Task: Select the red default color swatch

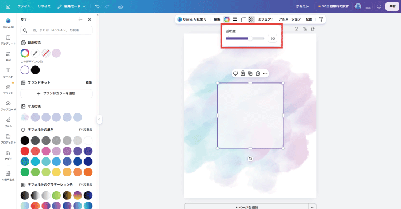Action: point(25,151)
